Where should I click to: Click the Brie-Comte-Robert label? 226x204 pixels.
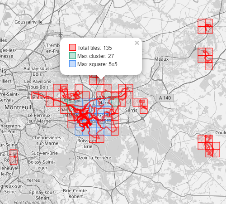click(x=75, y=194)
